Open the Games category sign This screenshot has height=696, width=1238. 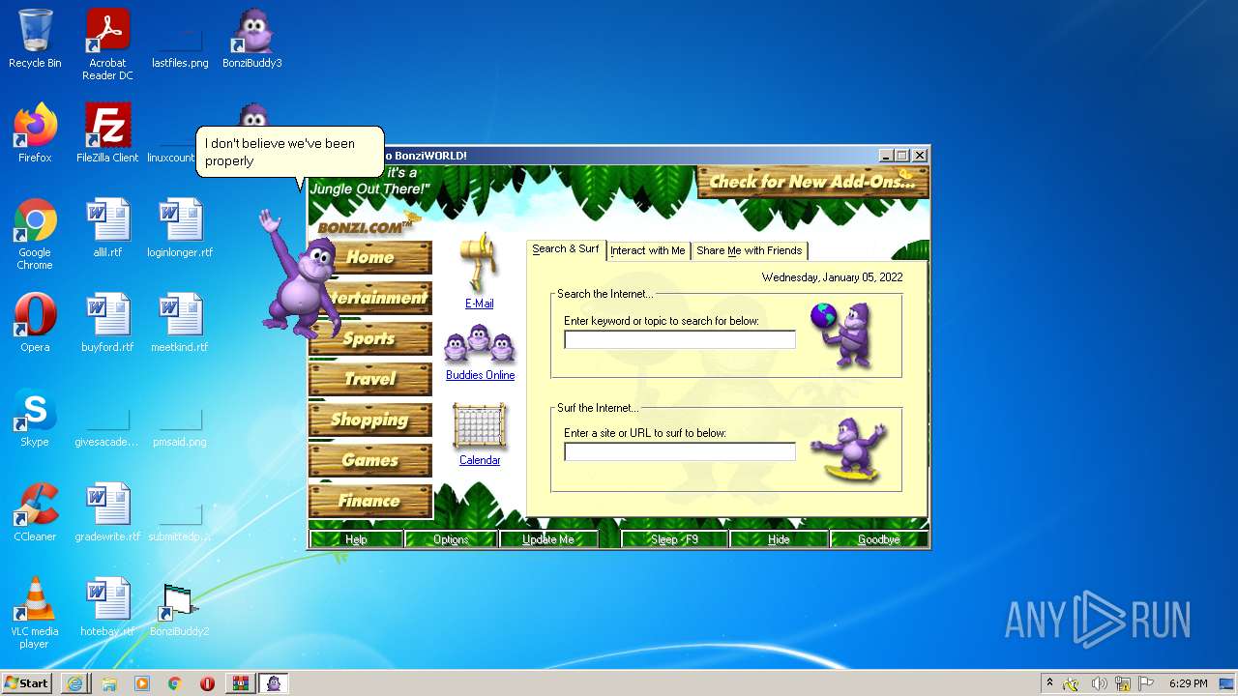point(370,460)
